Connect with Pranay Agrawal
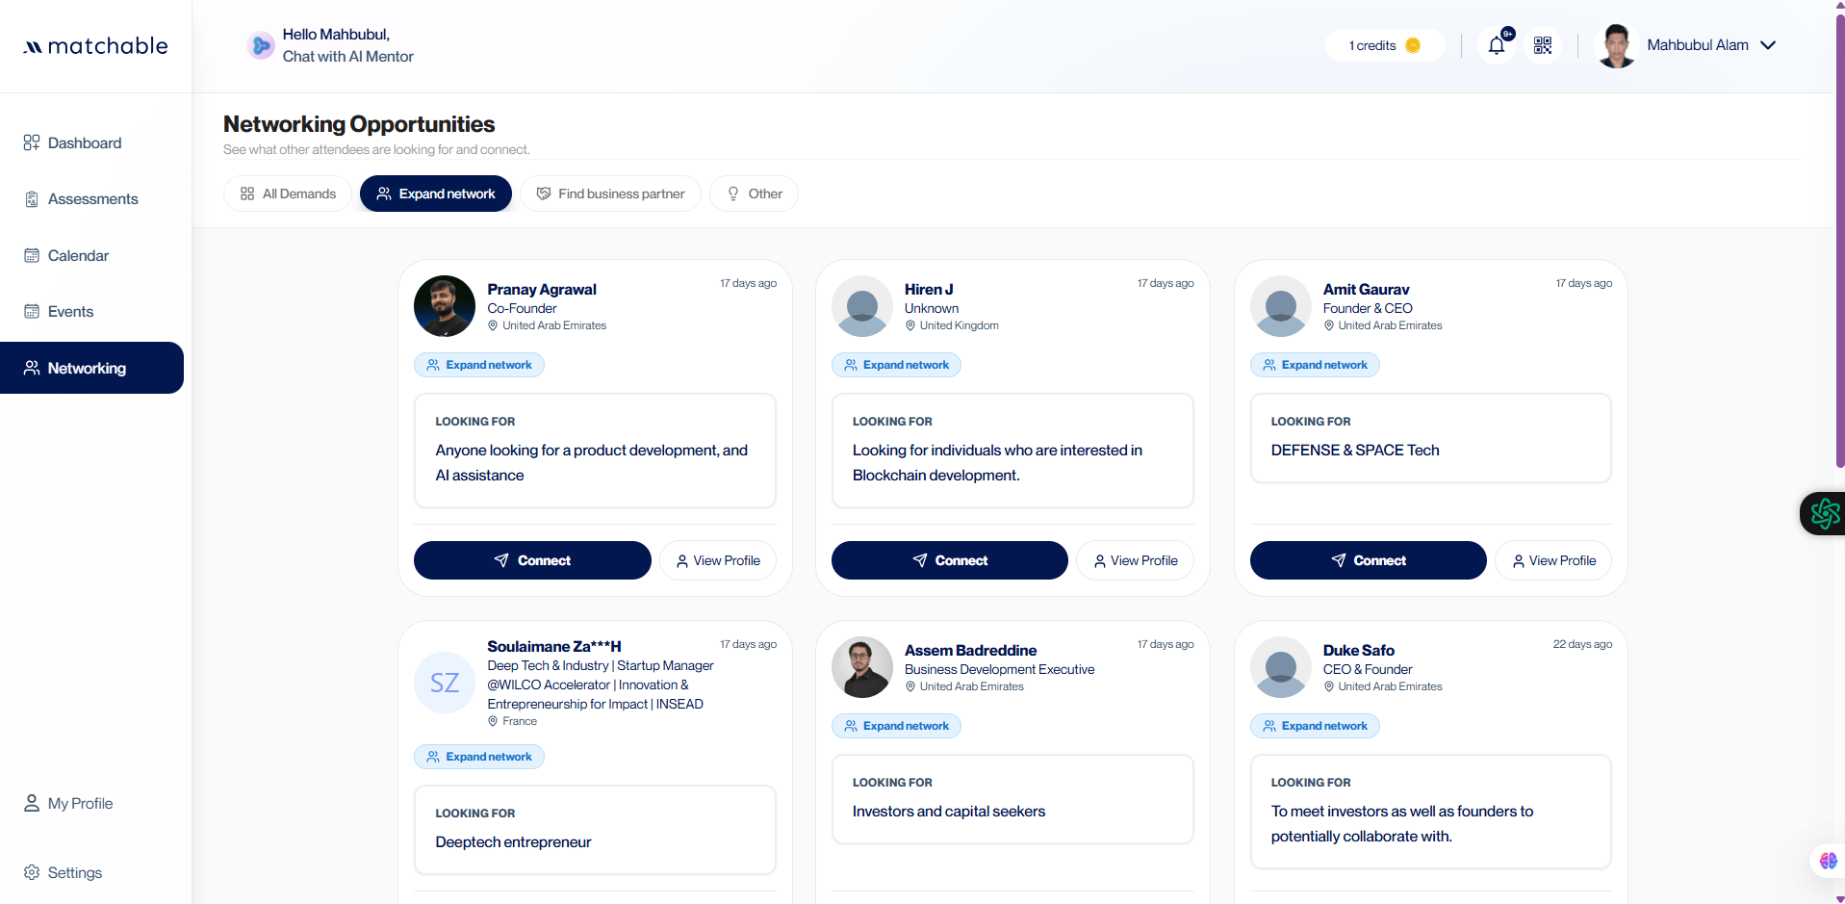Image resolution: width=1845 pixels, height=904 pixels. pos(532,560)
